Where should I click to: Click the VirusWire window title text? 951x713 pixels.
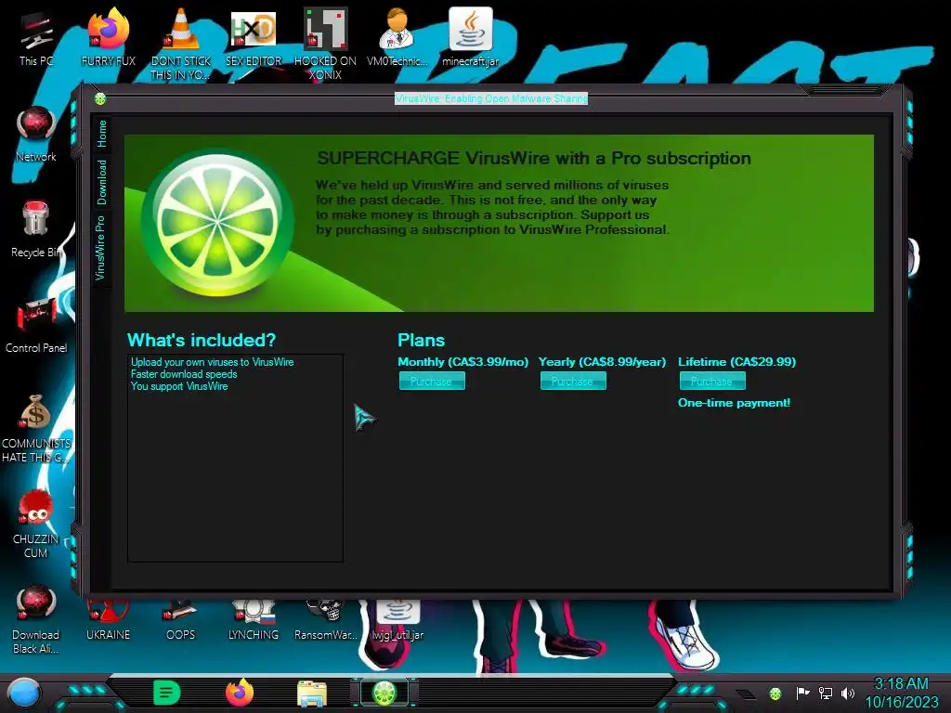tap(490, 98)
